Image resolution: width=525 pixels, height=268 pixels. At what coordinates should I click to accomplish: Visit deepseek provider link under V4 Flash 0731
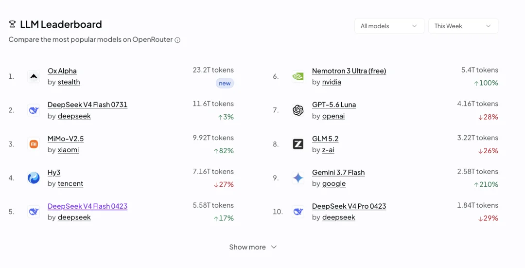pos(74,116)
